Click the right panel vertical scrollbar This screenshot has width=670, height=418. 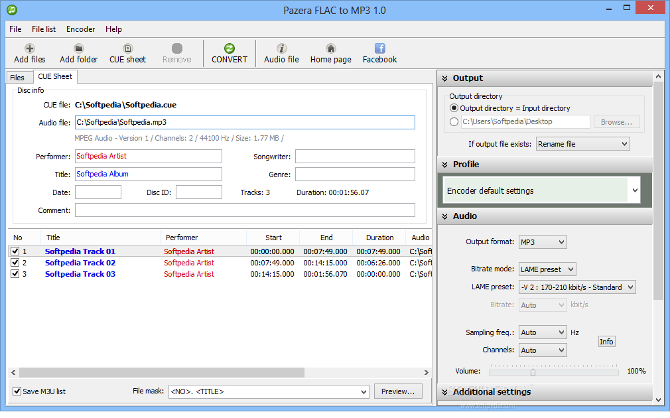pos(659,190)
